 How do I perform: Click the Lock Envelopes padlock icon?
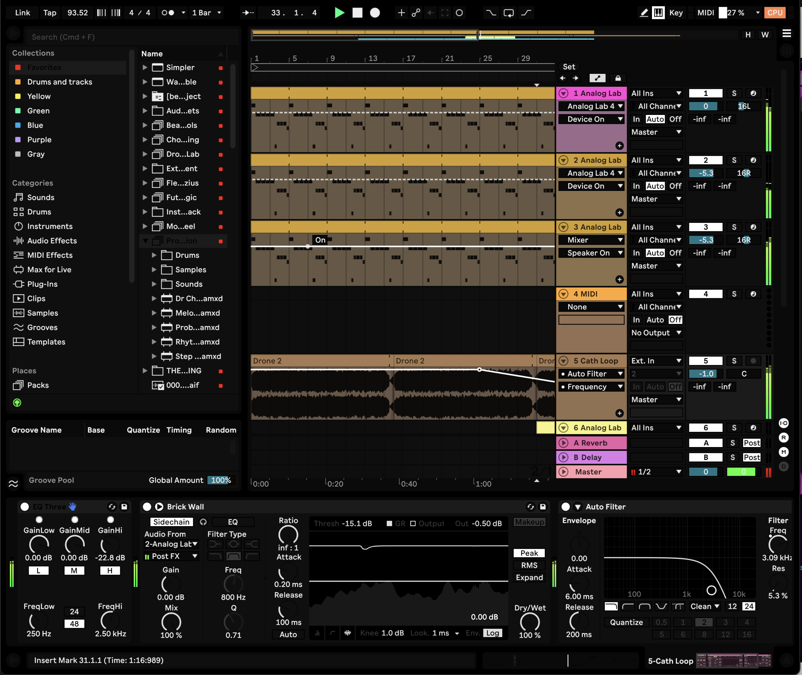[618, 78]
